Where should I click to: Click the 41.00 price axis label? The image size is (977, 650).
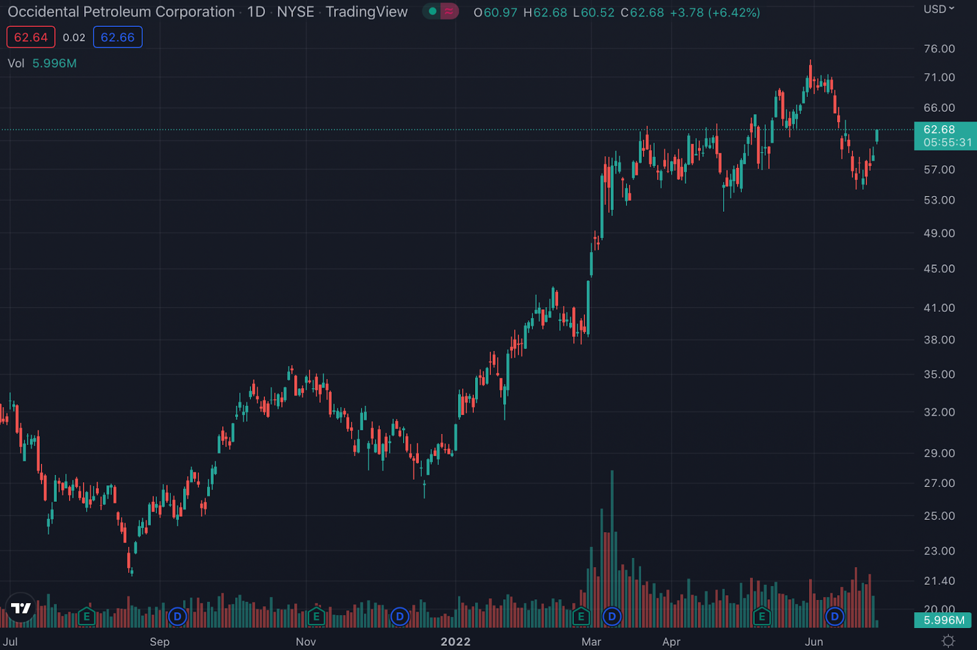(x=939, y=308)
